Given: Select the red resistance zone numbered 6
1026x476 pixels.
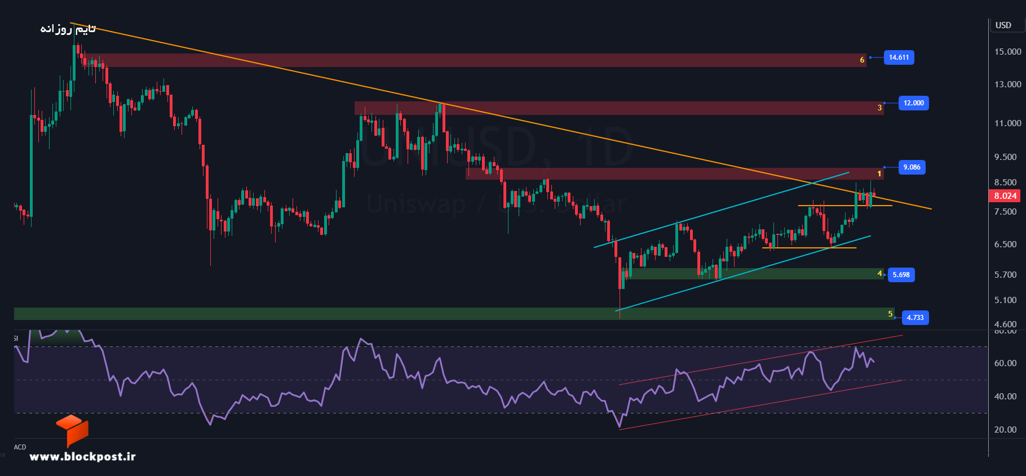Looking at the screenshot, I should pyautogui.click(x=475, y=60).
